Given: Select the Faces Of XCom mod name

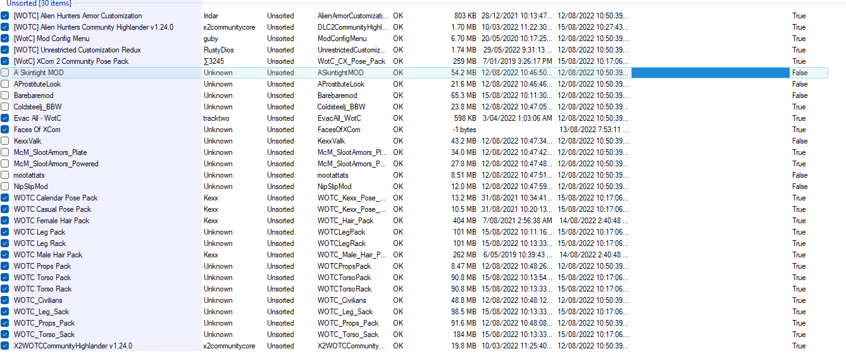Looking at the screenshot, I should pyautogui.click(x=37, y=130).
